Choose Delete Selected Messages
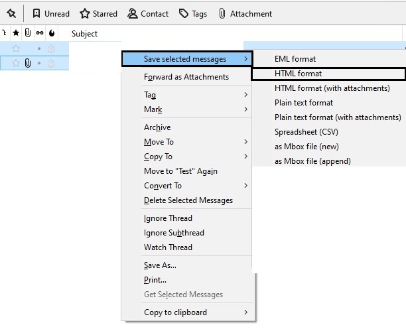This screenshot has height=335, width=406. coord(186,200)
